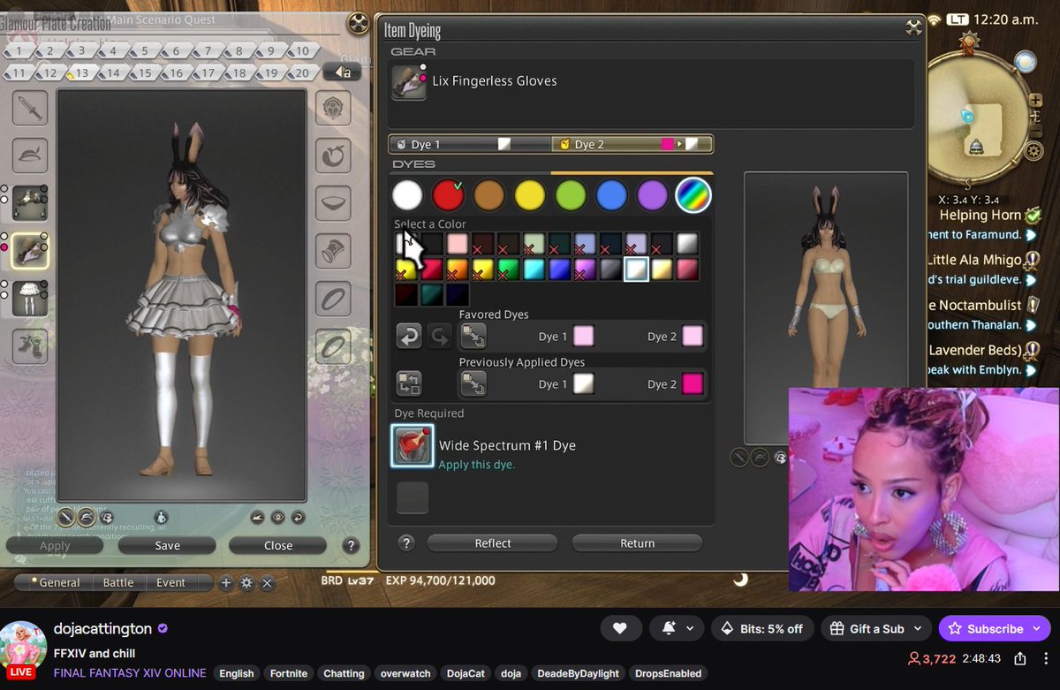The width and height of the screenshot is (1060, 690).
Task: Click the Reflect button
Action: [x=493, y=543]
